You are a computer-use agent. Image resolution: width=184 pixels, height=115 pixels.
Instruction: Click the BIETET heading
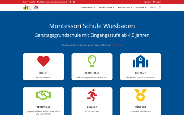pos(44,73)
